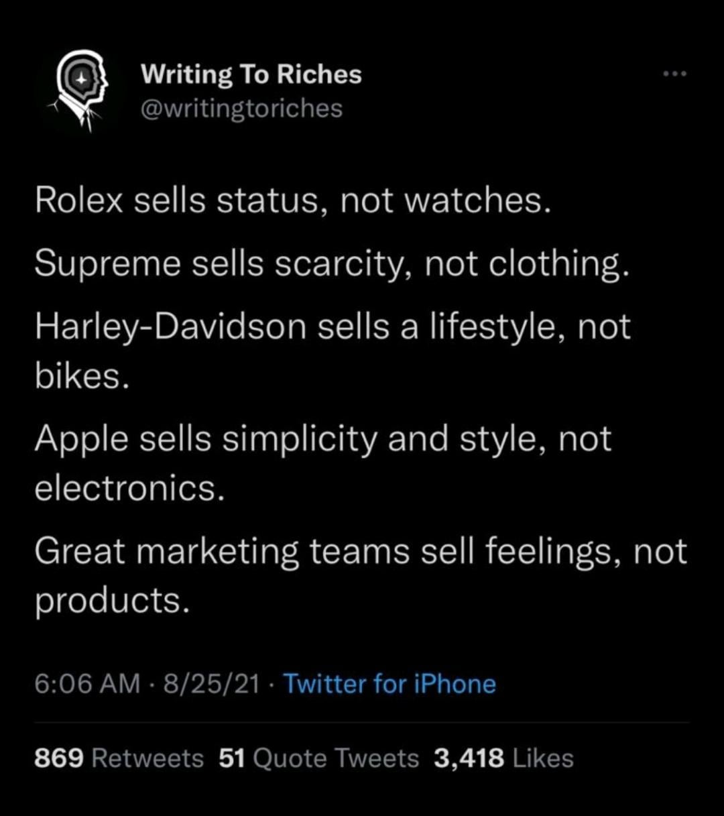This screenshot has width=724, height=816.
Task: Click the Harley-Davidson brand name
Action: 171,327
